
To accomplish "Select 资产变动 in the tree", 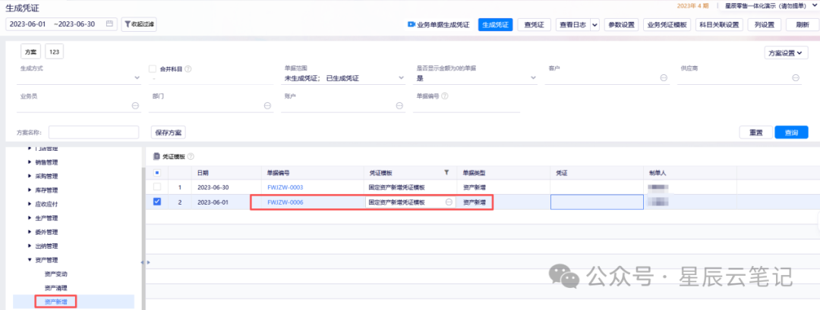I will (56, 274).
